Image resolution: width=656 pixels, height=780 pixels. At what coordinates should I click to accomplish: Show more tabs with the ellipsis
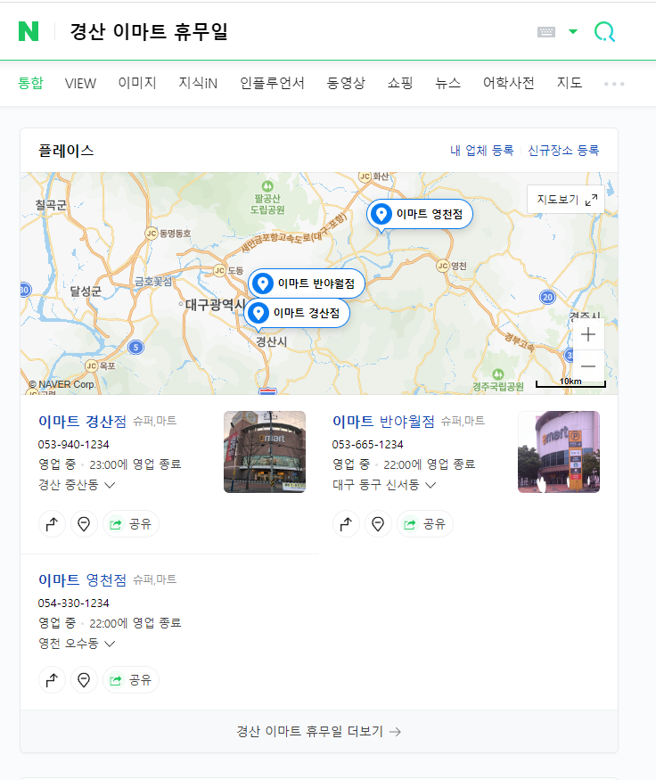click(614, 84)
